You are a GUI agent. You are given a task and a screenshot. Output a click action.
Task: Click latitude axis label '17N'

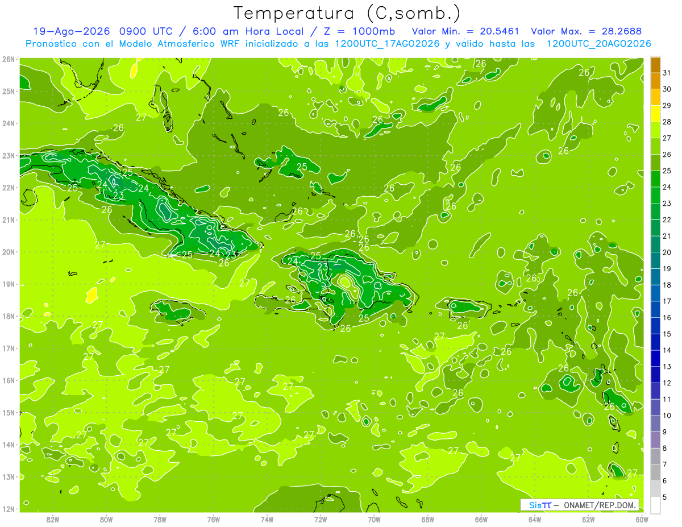pyautogui.click(x=9, y=348)
